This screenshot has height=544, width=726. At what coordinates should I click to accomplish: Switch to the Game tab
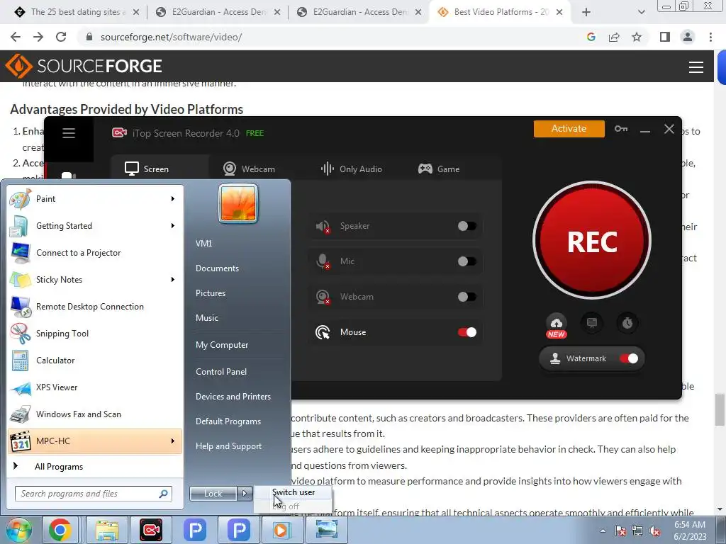439,169
